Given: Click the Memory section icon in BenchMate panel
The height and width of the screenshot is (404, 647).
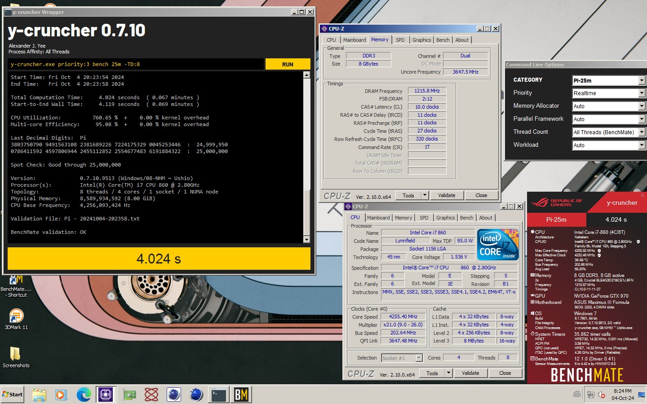Looking at the screenshot, I should (x=532, y=275).
